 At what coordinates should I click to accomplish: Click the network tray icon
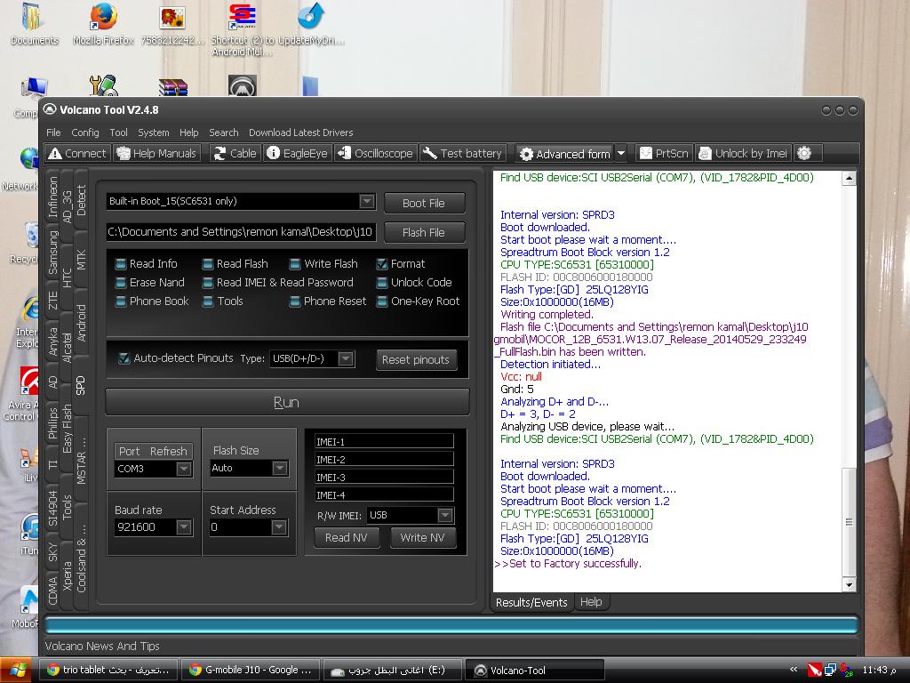point(831,671)
